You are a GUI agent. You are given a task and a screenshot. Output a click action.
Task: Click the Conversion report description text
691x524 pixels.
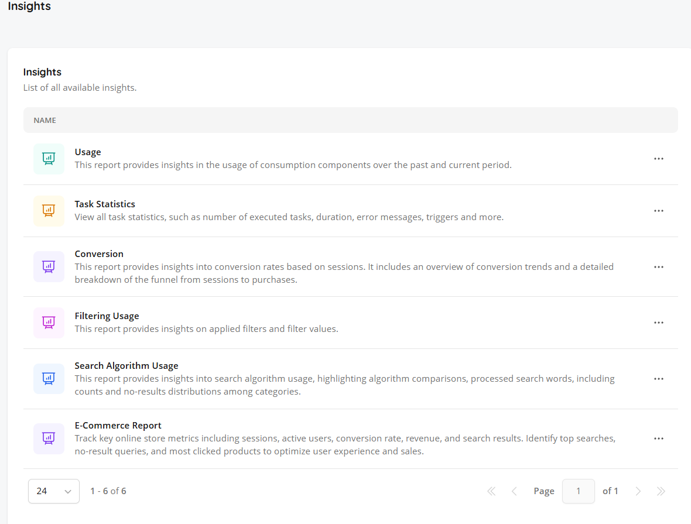pyautogui.click(x=344, y=273)
